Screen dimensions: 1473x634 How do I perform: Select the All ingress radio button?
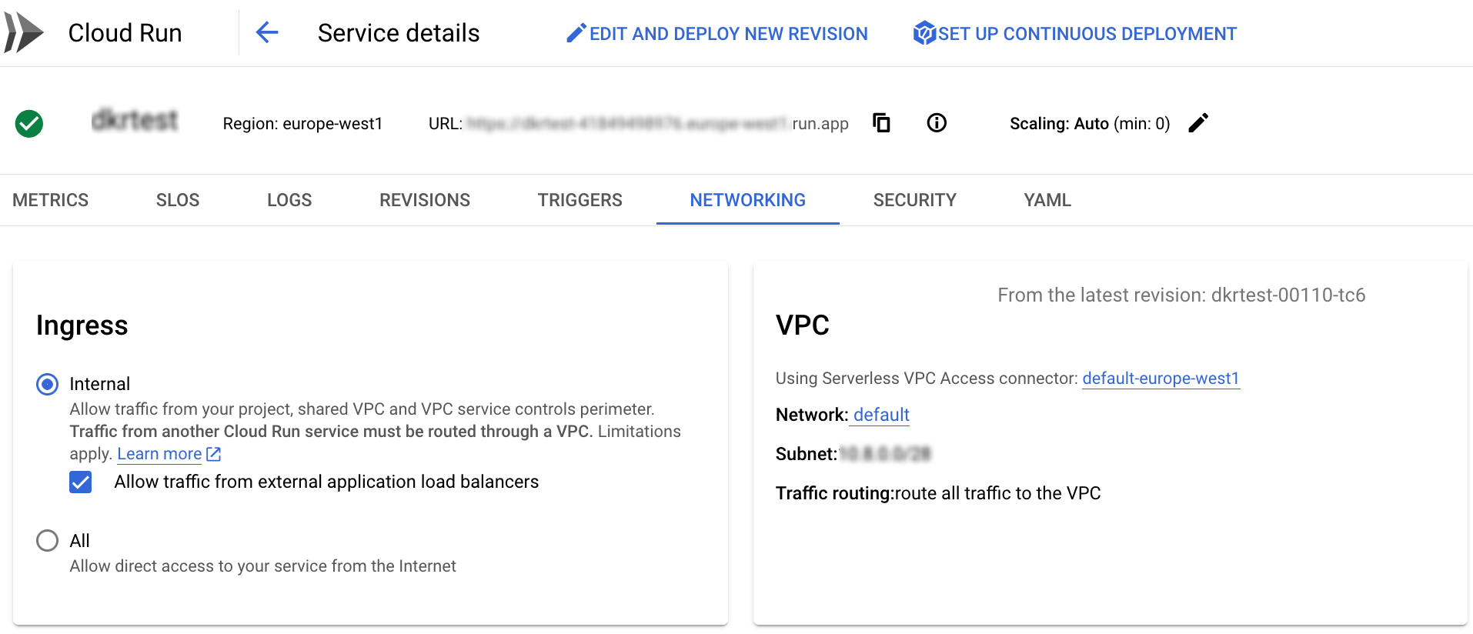click(48, 541)
